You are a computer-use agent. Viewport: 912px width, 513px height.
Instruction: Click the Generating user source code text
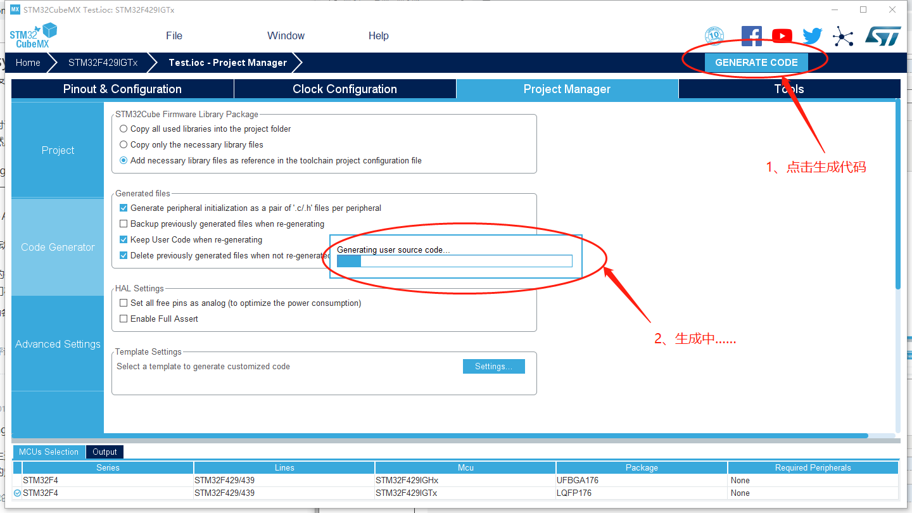[x=393, y=250]
